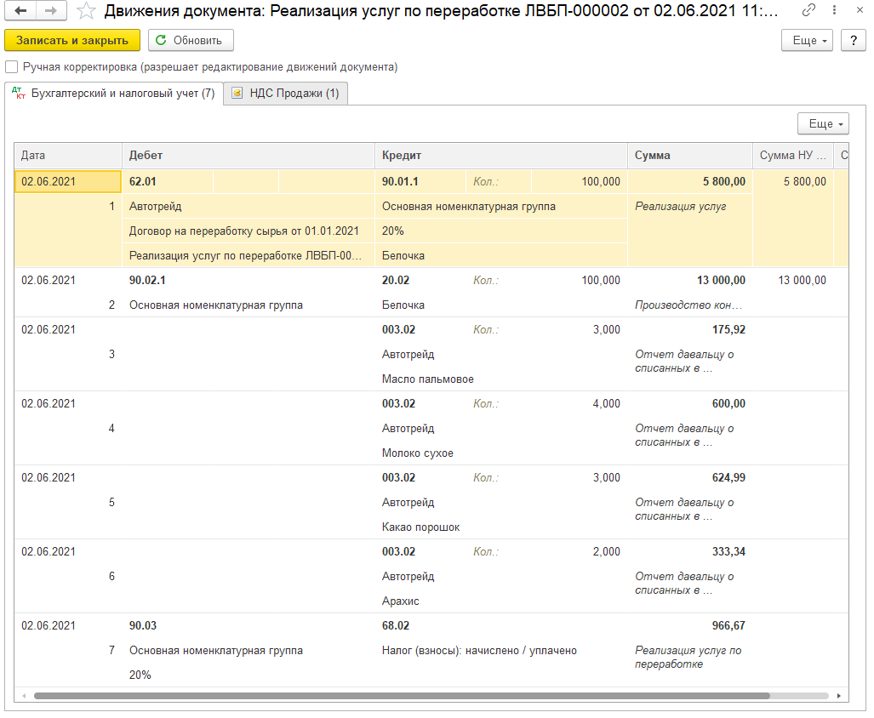Image resolution: width=874 pixels, height=718 pixels.
Task: Click Договор на переработку сырья от 01.01.2021
Action: tap(248, 231)
